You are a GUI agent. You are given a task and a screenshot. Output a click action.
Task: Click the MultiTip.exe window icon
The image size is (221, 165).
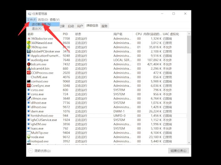(x=29, y=133)
